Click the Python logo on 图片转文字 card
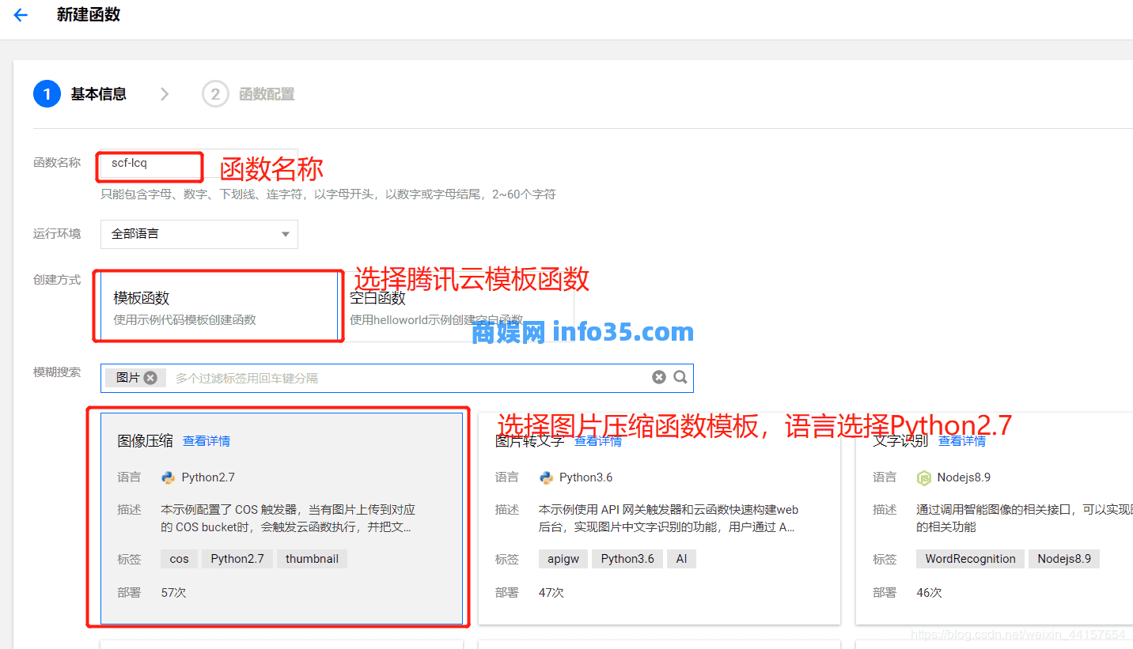1133x649 pixels. point(546,477)
